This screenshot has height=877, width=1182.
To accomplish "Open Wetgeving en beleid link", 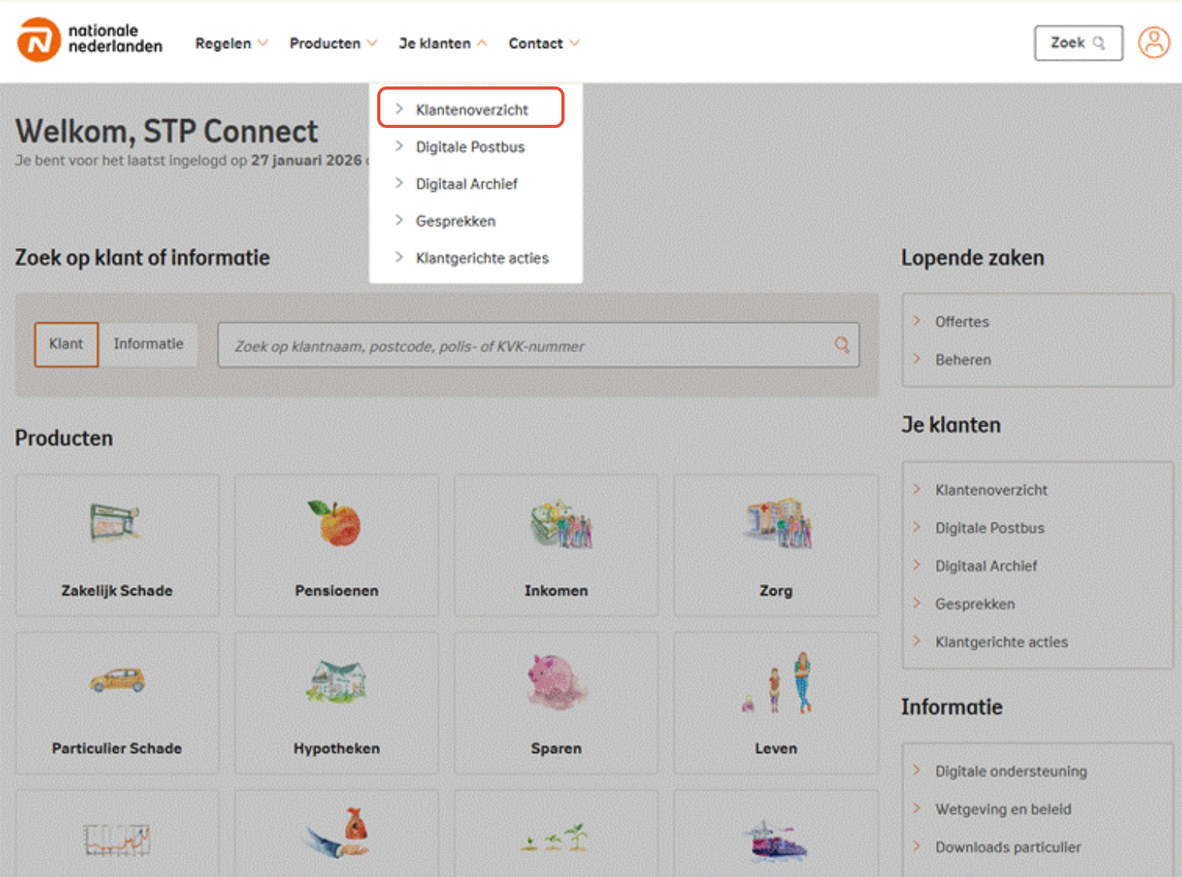I will click(1003, 809).
